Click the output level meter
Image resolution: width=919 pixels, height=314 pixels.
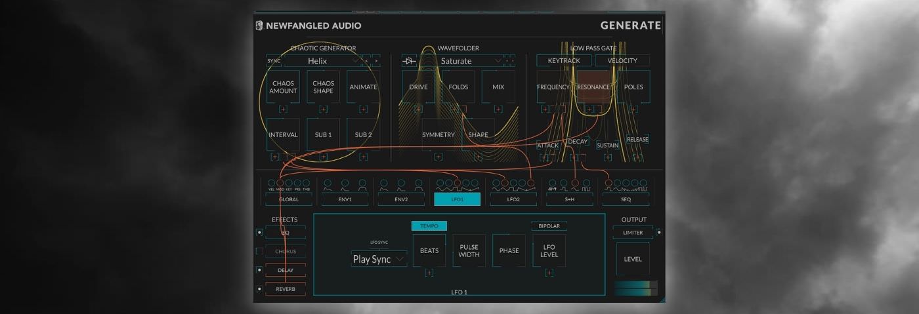tap(636, 288)
